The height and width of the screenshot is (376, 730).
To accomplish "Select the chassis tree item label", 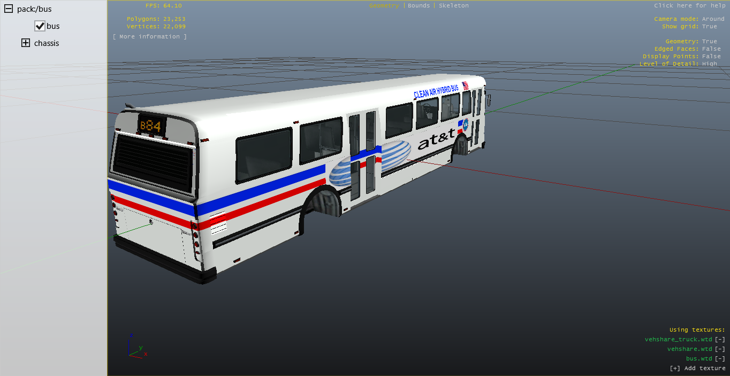I will [x=47, y=43].
